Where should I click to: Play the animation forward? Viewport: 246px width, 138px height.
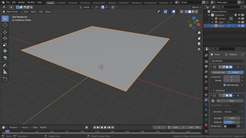[x=105, y=128]
